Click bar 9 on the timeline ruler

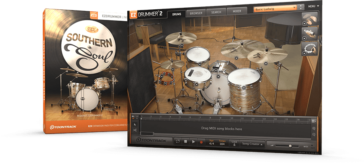tap(221, 118)
